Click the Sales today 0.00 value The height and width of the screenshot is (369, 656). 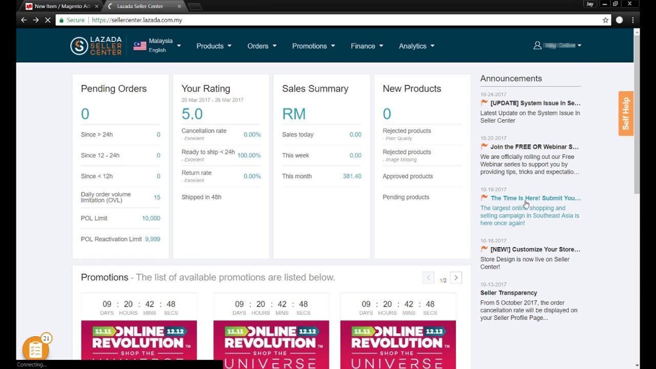pyautogui.click(x=356, y=134)
